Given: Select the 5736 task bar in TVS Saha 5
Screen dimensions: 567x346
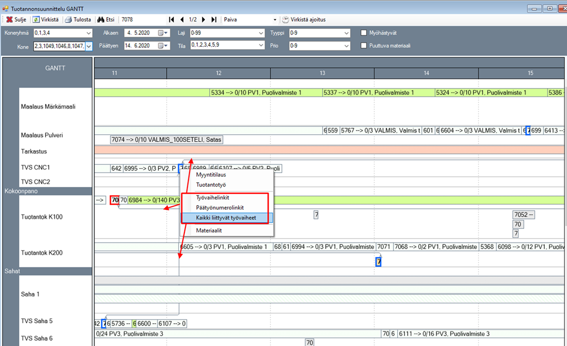Looking at the screenshot, I should click(x=121, y=324).
